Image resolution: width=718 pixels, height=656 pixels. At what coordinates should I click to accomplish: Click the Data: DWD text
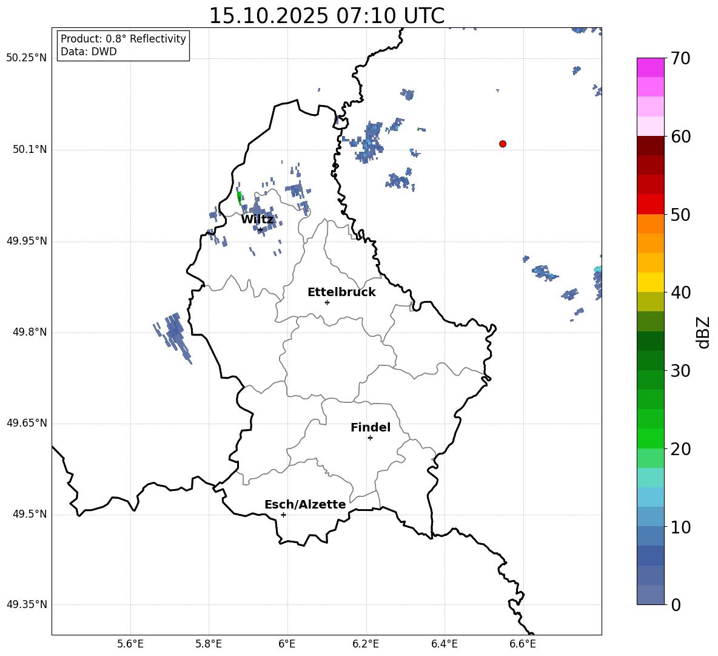pyautogui.click(x=89, y=52)
